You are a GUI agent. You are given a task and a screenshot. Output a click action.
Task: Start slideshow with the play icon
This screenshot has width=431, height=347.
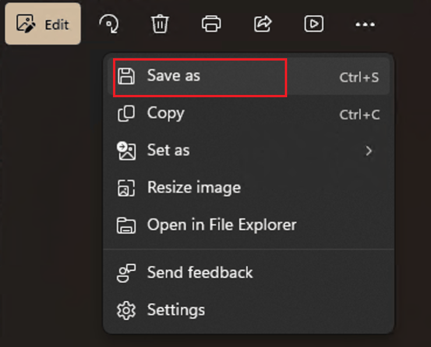pyautogui.click(x=314, y=24)
